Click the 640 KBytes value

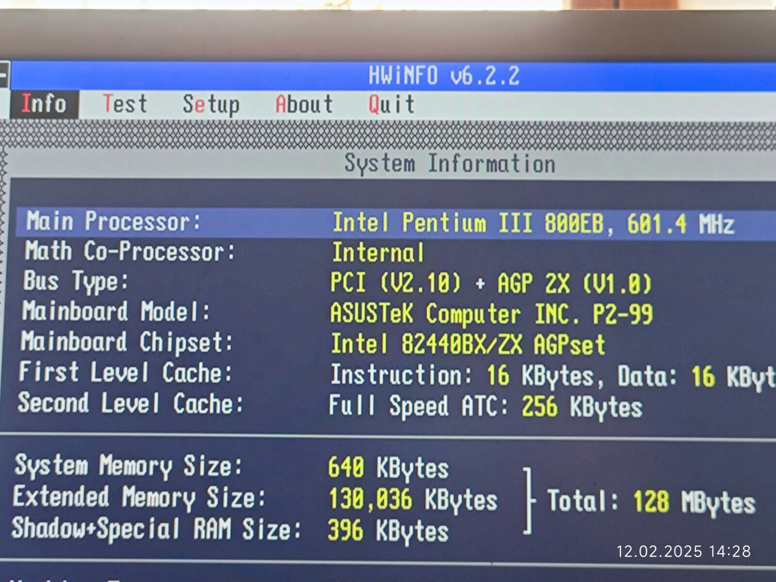pos(388,468)
